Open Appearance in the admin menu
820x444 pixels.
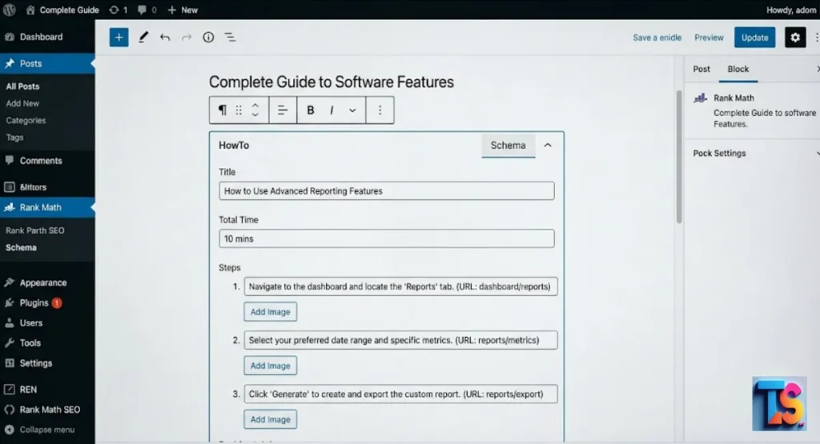47,282
